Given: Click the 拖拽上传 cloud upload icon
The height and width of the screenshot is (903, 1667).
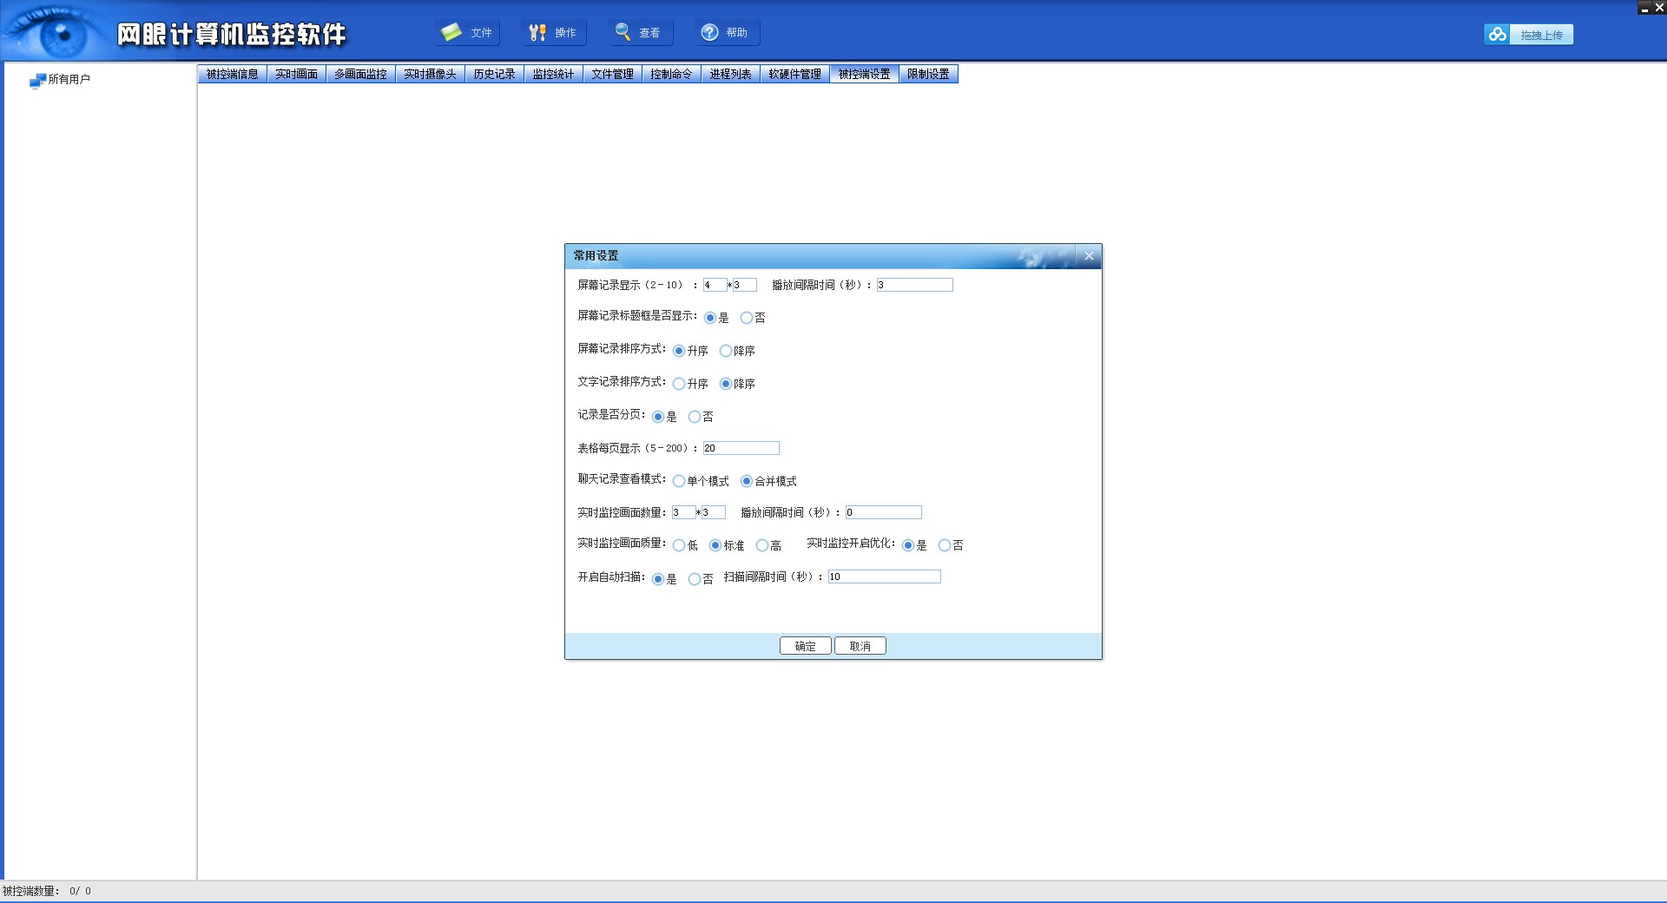Looking at the screenshot, I should (x=1497, y=35).
